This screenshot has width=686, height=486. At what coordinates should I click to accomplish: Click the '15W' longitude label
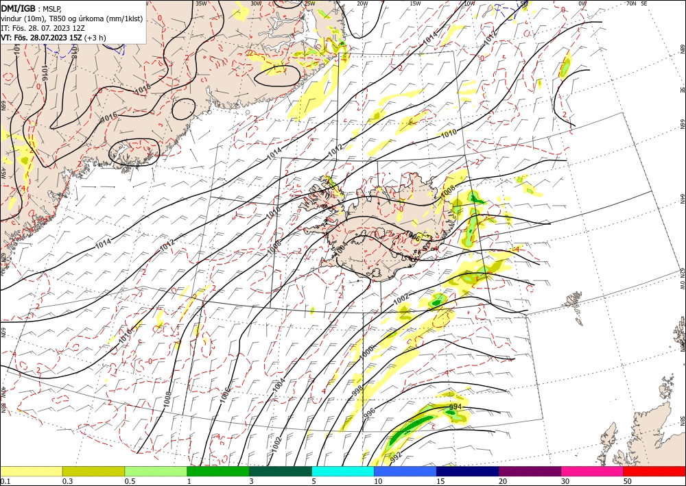pos(416,3)
